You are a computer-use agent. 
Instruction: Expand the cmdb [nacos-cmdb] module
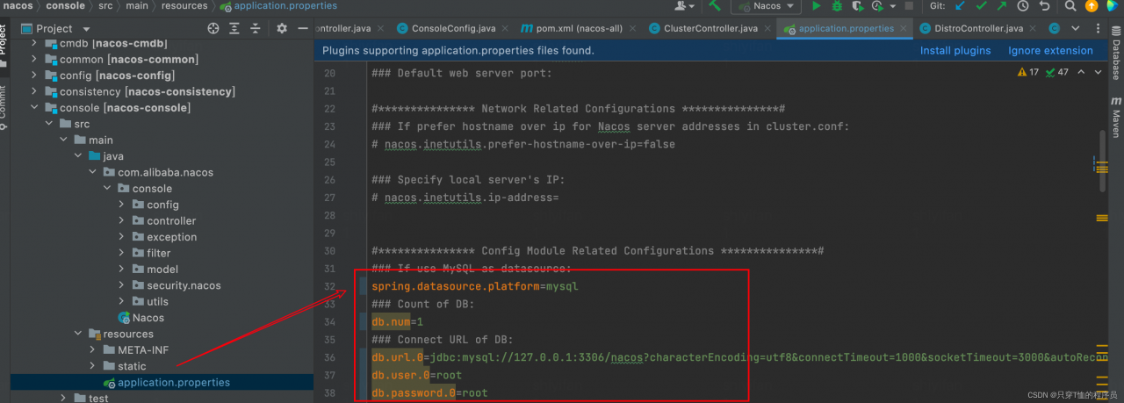pos(35,43)
